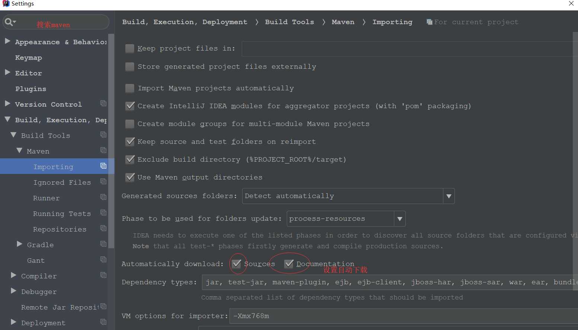Expand the Version Control tree node
Image resolution: width=578 pixels, height=330 pixels.
tap(7, 103)
